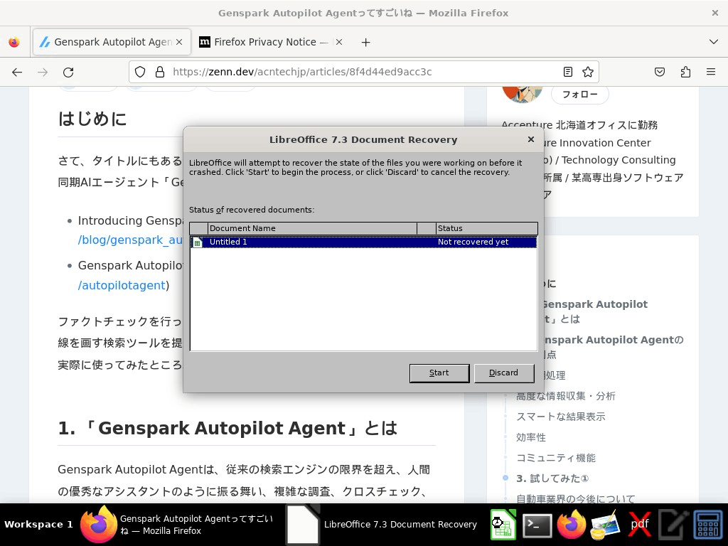Close the Document Recovery dialog
This screenshot has width=728, height=546.
pyautogui.click(x=530, y=139)
